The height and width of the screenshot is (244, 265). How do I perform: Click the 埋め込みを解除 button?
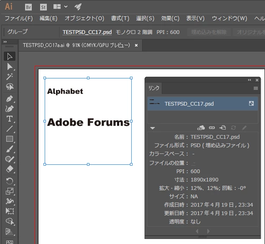tap(209, 32)
